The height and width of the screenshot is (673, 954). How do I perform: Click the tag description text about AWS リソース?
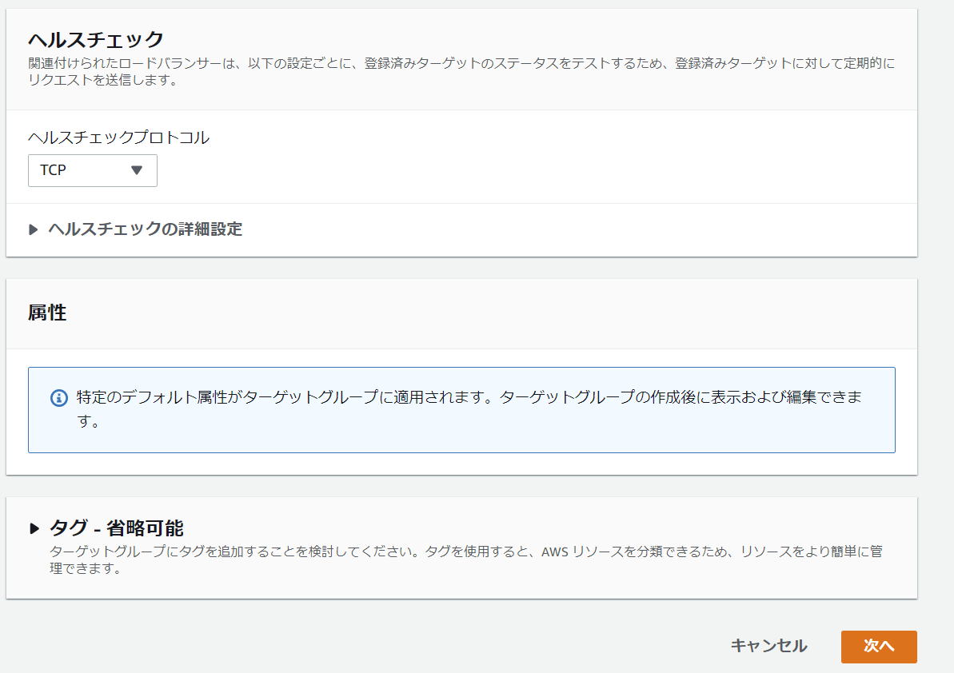coord(466,560)
